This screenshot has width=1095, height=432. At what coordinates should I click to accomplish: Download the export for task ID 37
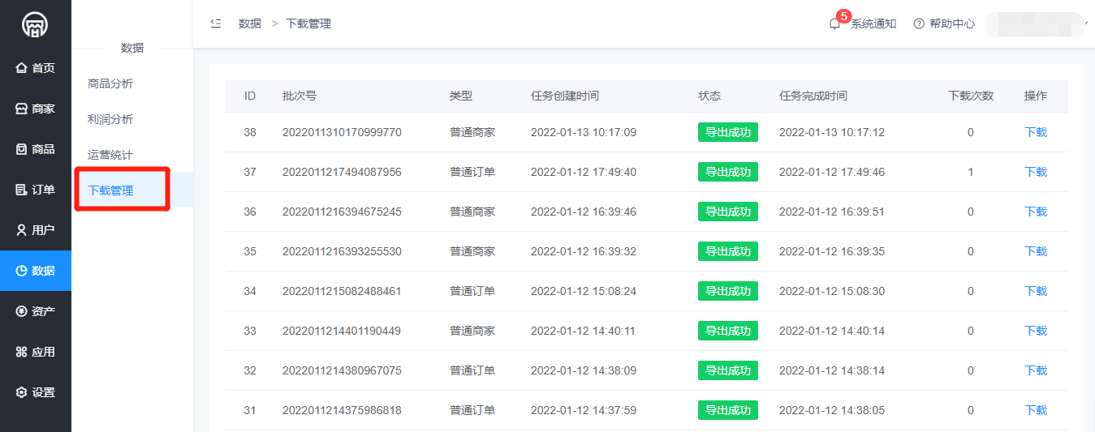pos(1036,172)
